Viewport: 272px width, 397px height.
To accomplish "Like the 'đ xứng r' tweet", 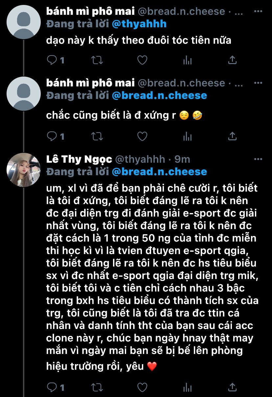I will click(142, 136).
